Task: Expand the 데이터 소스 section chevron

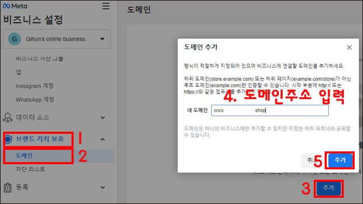Action: 103,118
